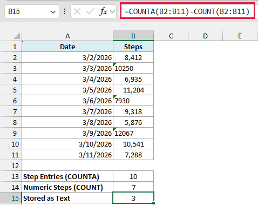258x205 pixels.
Task: Click the COUNTA result cell showing 10
Action: click(x=133, y=176)
